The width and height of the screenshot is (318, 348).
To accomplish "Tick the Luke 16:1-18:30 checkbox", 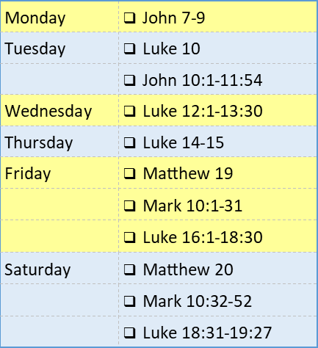I will [x=129, y=237].
